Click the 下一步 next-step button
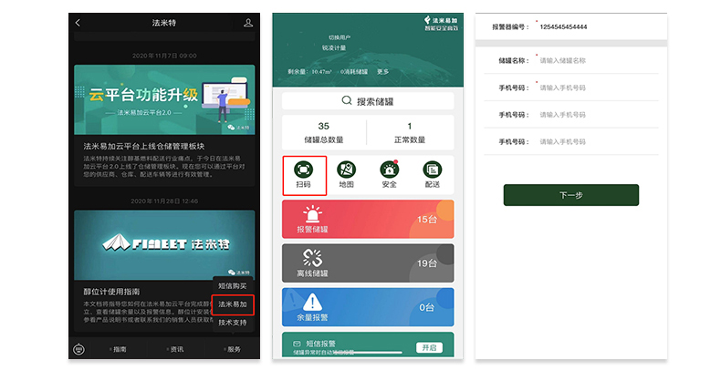 click(x=571, y=195)
